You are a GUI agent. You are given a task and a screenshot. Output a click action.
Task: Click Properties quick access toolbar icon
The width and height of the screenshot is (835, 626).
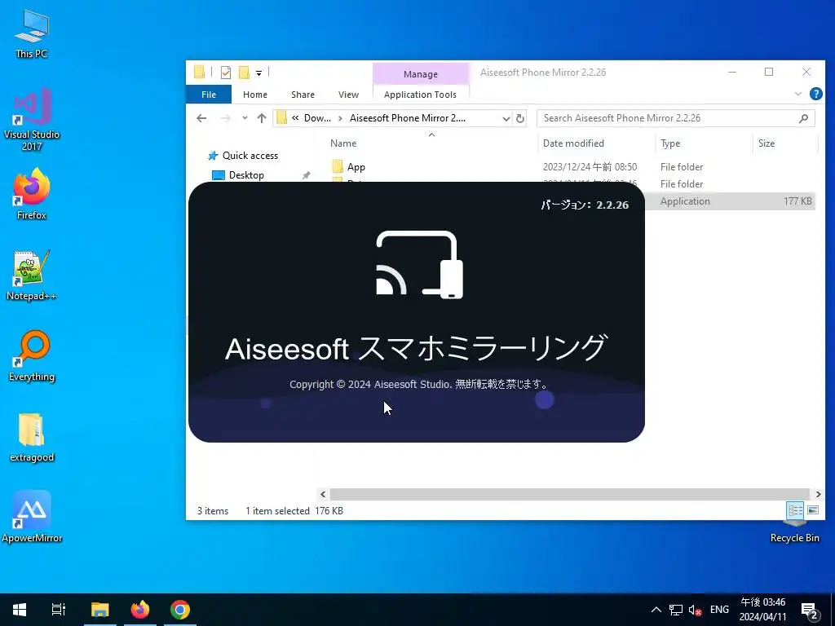point(226,73)
